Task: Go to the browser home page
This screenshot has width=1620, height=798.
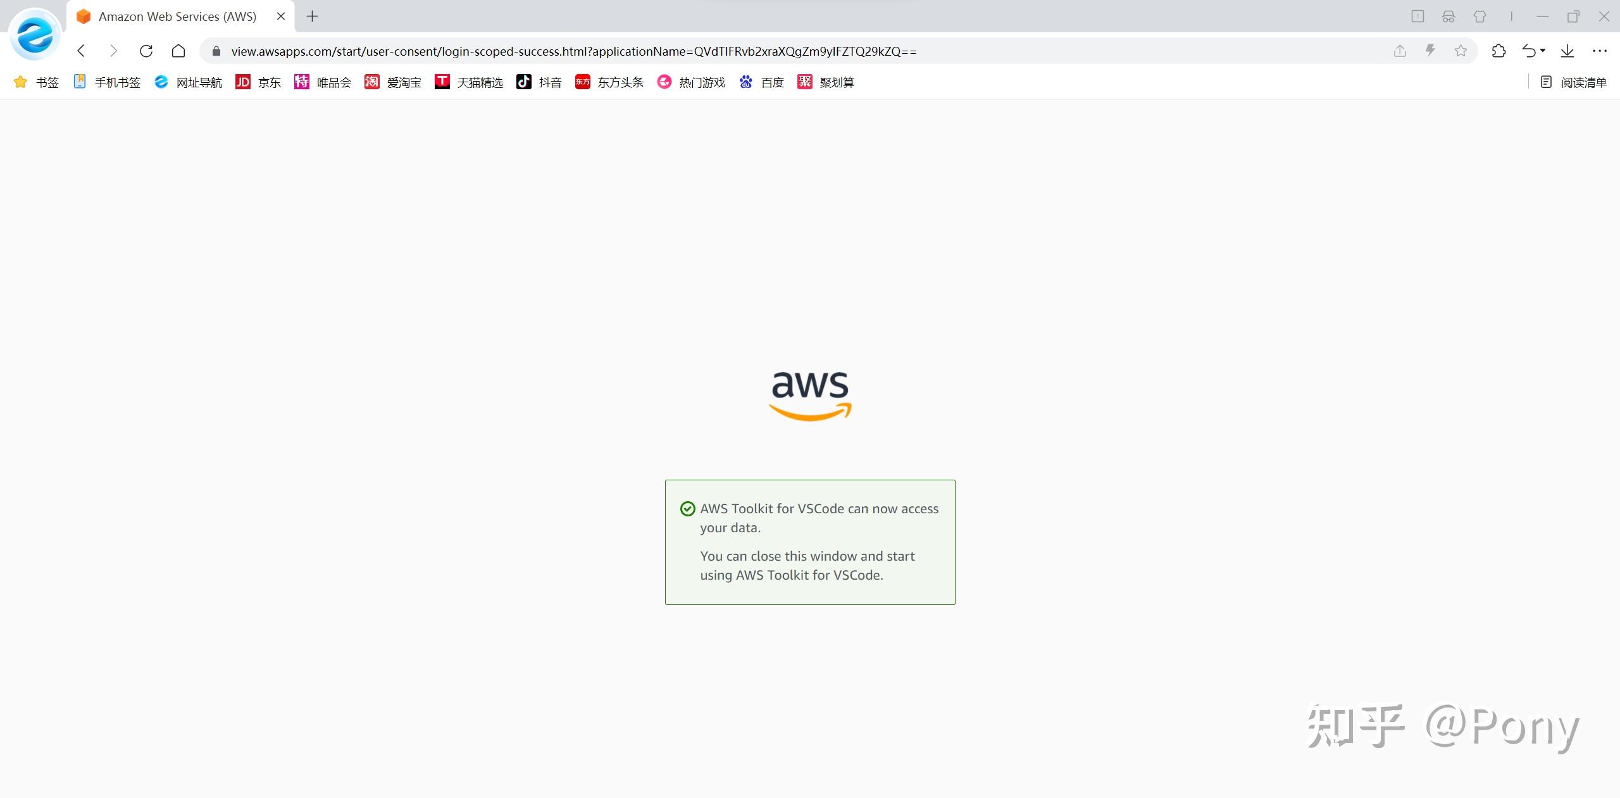Action: (x=178, y=51)
